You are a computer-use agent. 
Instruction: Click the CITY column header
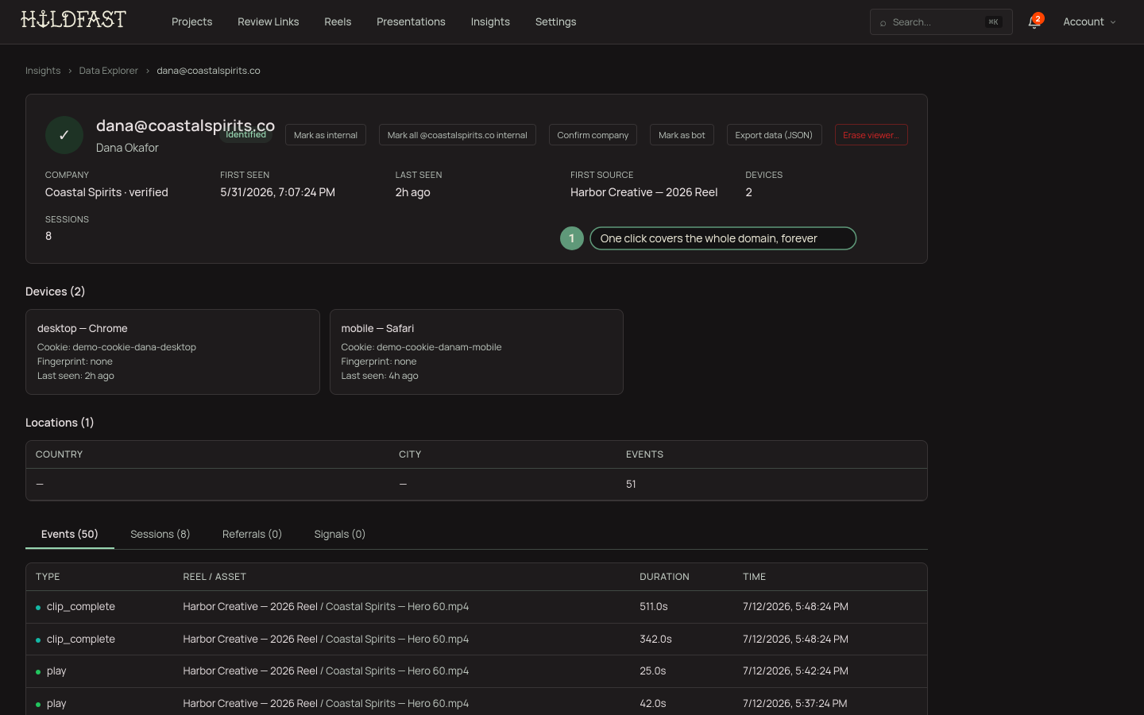(410, 454)
